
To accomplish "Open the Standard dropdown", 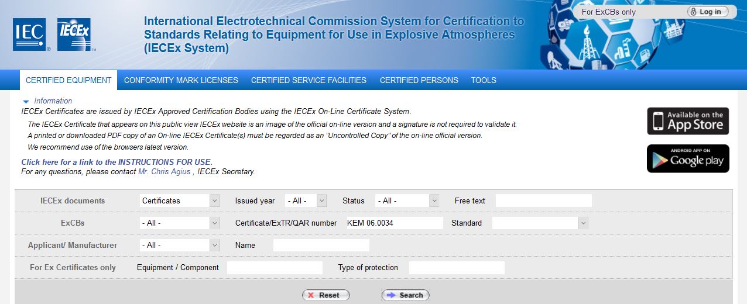I will click(540, 223).
